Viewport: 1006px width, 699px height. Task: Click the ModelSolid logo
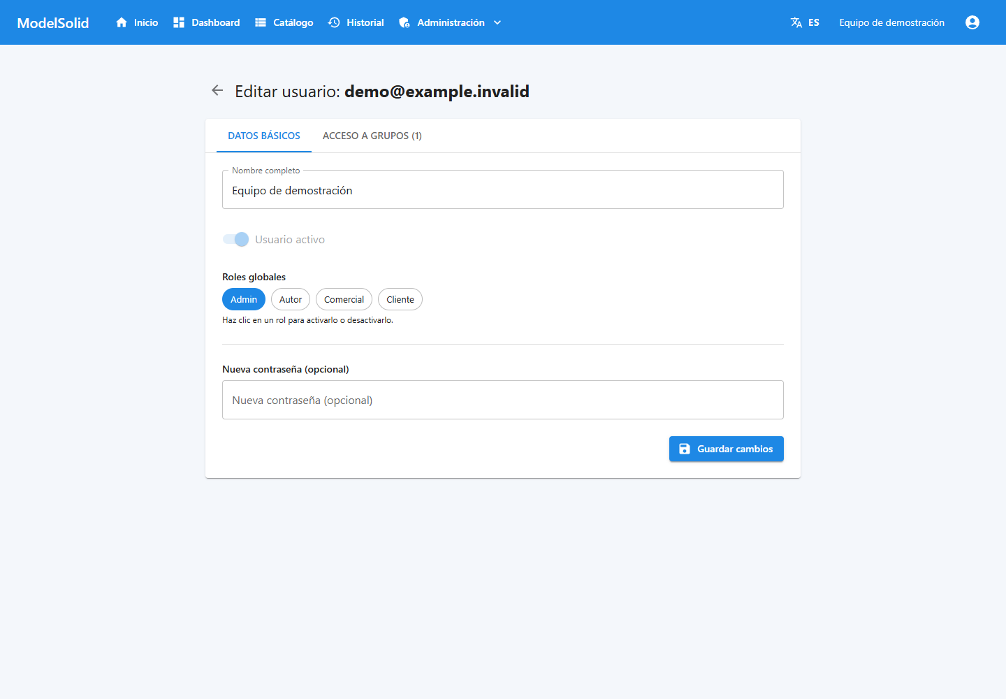point(53,22)
